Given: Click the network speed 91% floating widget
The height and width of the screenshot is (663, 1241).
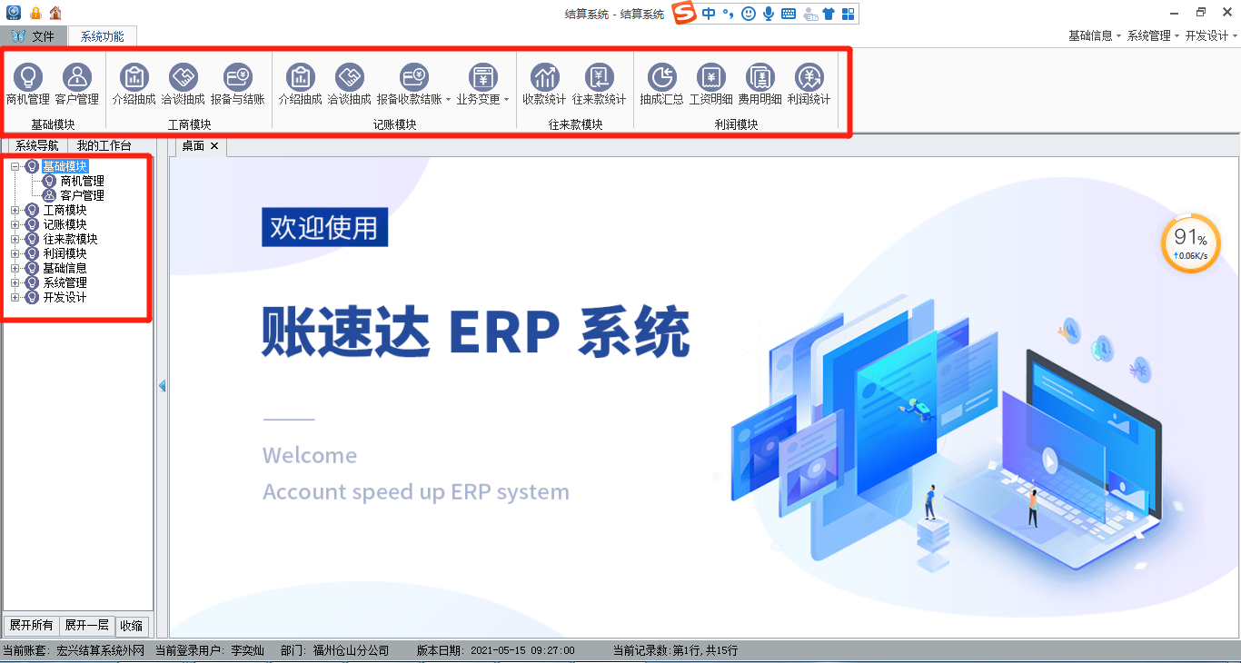Looking at the screenshot, I should pyautogui.click(x=1190, y=242).
